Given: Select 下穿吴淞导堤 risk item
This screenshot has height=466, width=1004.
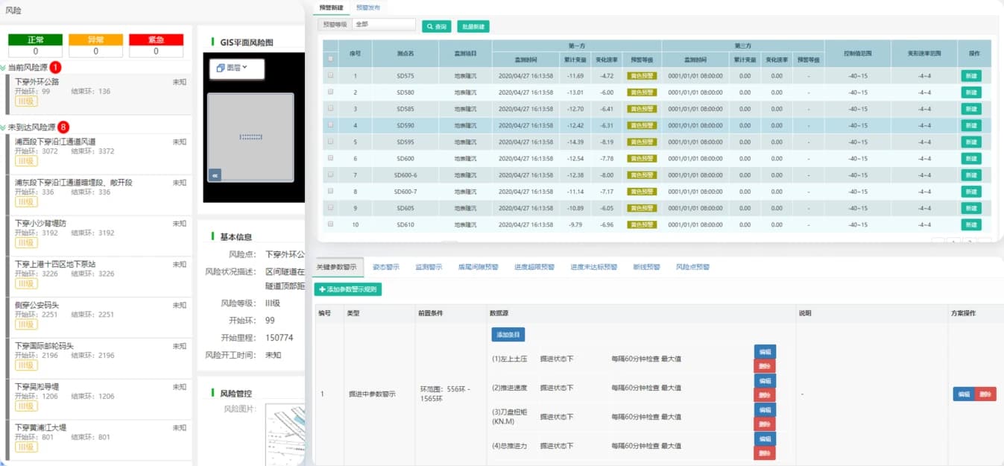Looking at the screenshot, I should pyautogui.click(x=98, y=400).
